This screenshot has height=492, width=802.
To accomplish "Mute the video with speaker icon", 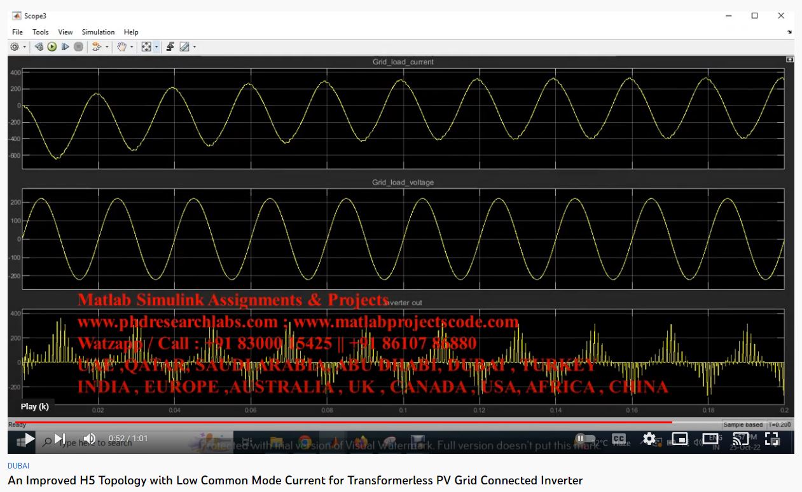I will click(90, 439).
